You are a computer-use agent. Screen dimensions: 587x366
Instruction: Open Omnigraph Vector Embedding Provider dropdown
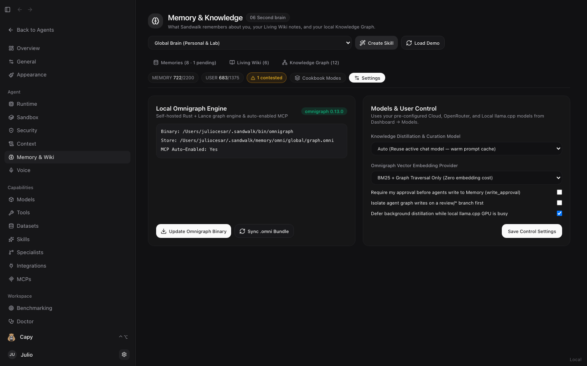pos(466,178)
